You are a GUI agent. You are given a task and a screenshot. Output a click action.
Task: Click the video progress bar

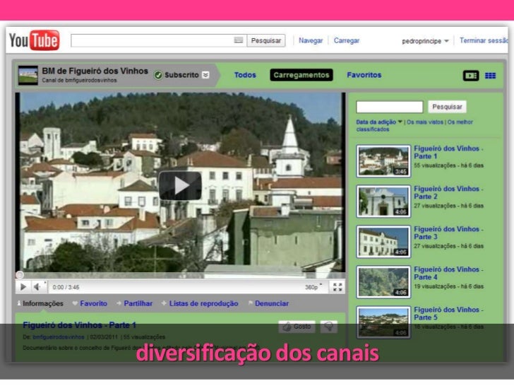point(180,275)
